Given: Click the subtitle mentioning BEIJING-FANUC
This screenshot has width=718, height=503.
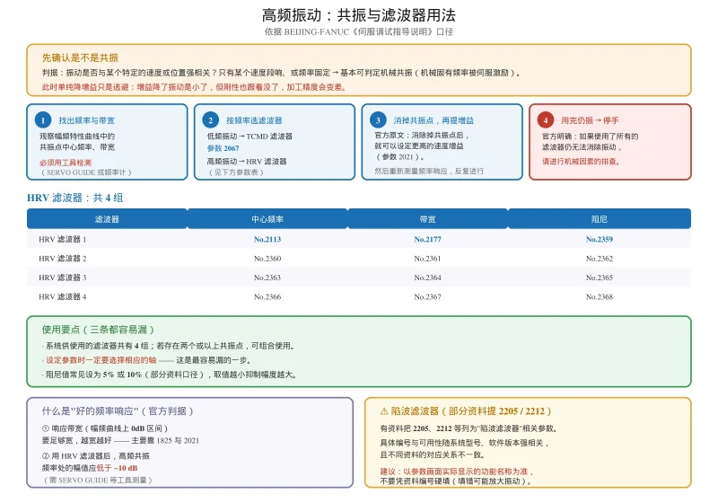Looking at the screenshot, I should coord(358,31).
